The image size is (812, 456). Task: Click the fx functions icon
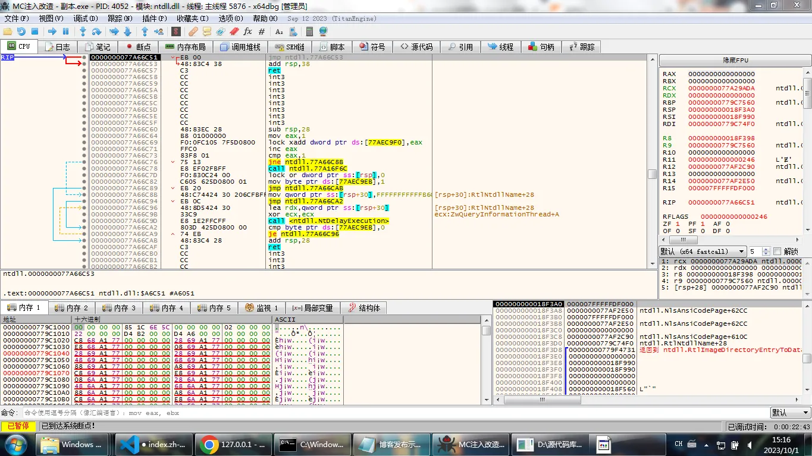click(247, 32)
